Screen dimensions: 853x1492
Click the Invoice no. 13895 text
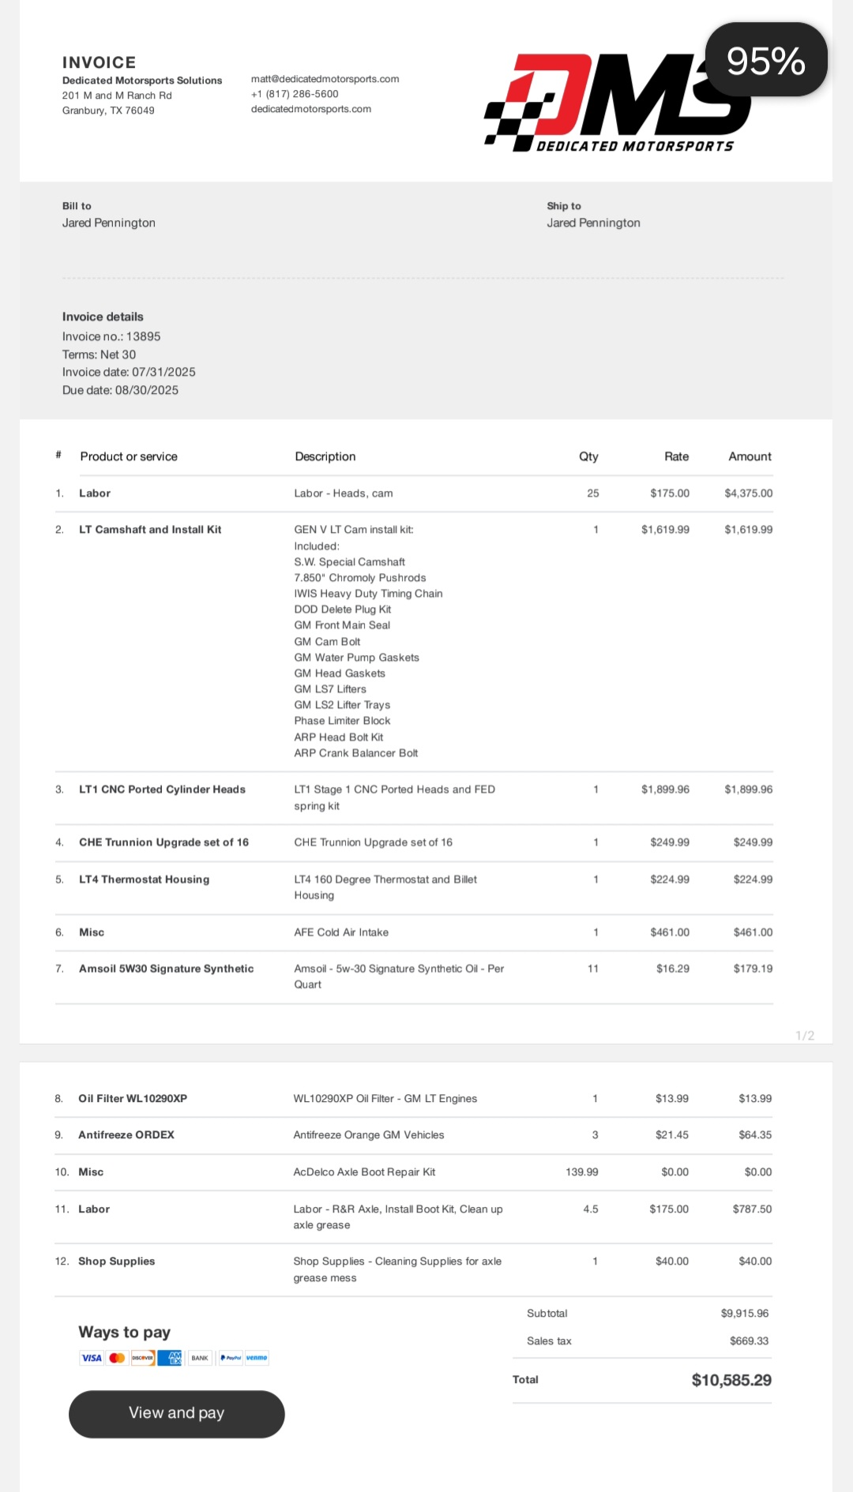(111, 336)
